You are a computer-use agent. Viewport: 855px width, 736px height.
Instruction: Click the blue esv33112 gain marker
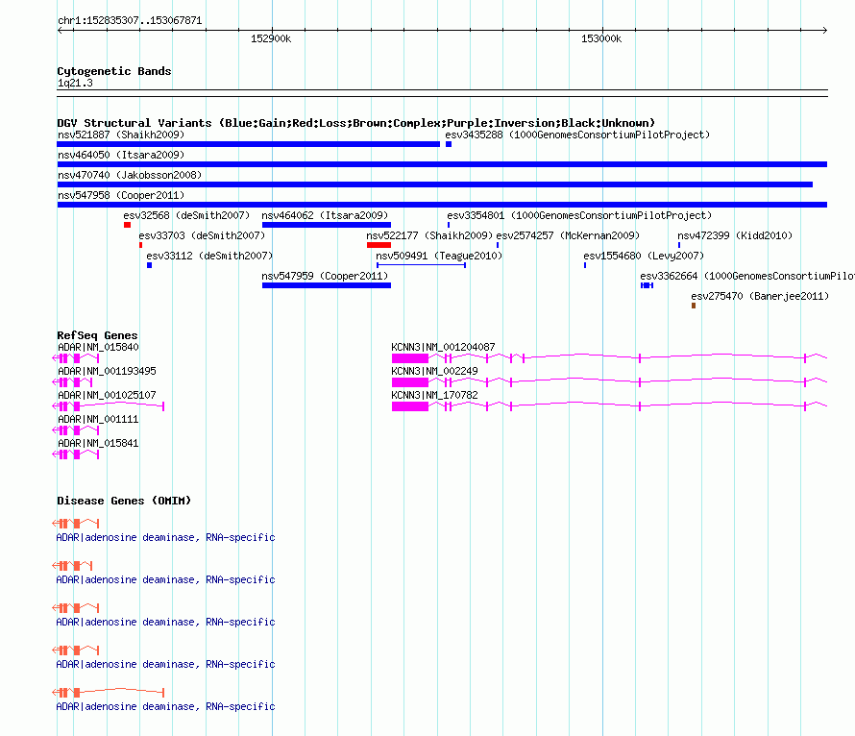pos(150,265)
